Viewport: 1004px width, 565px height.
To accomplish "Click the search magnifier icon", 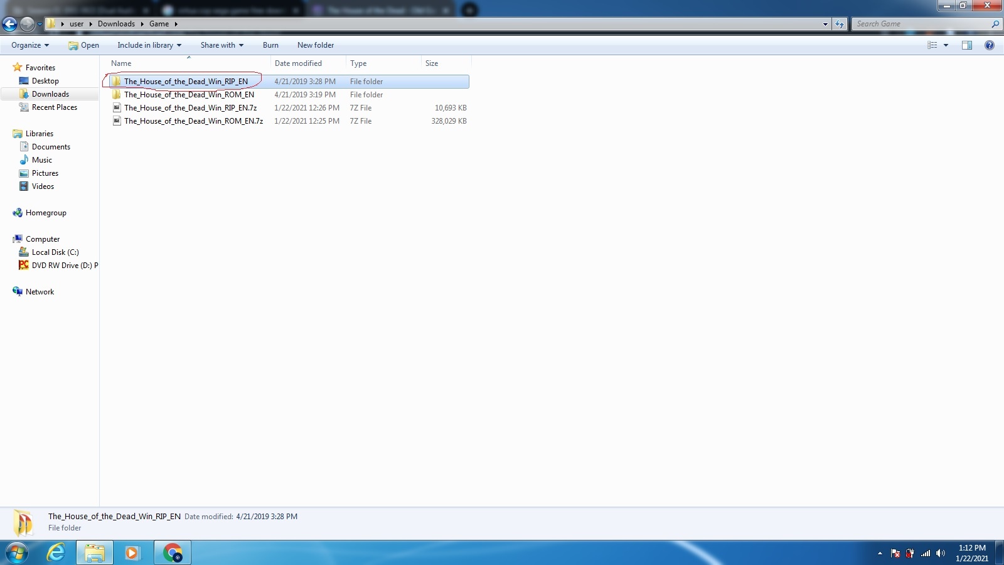I will [995, 24].
